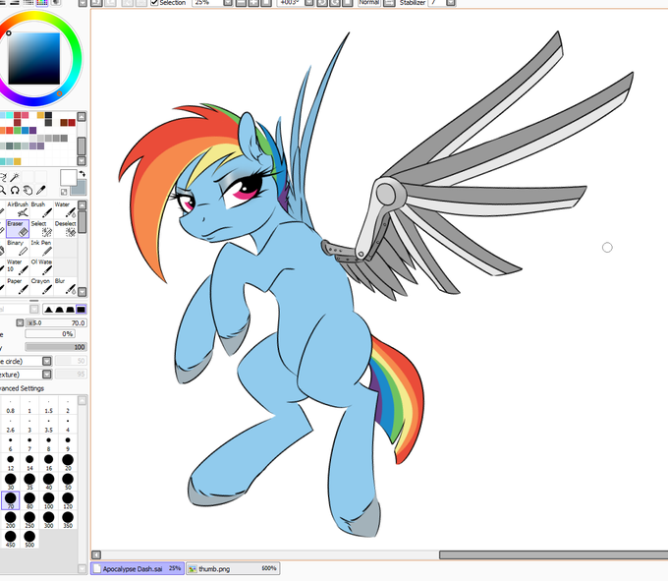Toggle the transparent color button

[64, 192]
